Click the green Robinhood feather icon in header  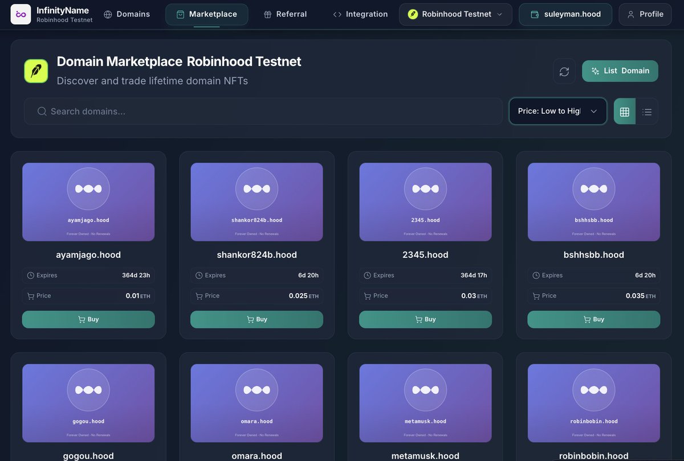pyautogui.click(x=413, y=14)
